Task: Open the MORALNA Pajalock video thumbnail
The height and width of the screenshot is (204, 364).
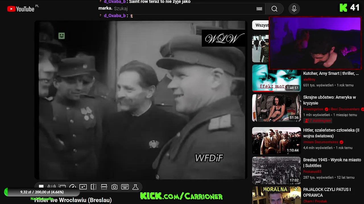Action: pos(276,195)
